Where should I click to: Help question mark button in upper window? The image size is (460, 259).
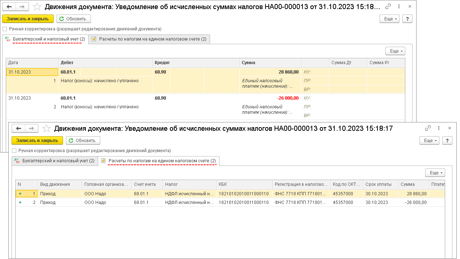pyautogui.click(x=407, y=19)
